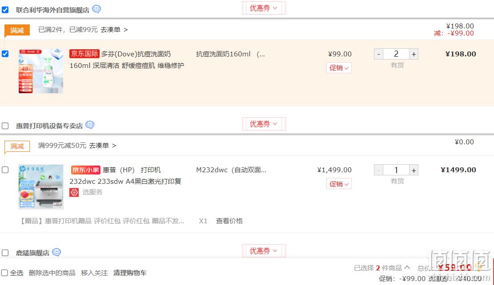
Task: Expand 优惠券 dropdown for 联合利华 store
Action: (264, 8)
